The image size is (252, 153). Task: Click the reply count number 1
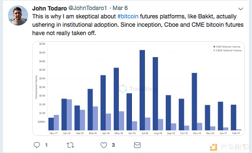[46, 145]
